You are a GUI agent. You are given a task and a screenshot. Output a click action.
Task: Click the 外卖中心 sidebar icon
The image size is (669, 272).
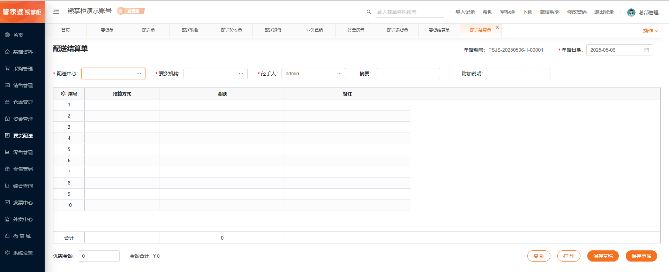pos(7,219)
